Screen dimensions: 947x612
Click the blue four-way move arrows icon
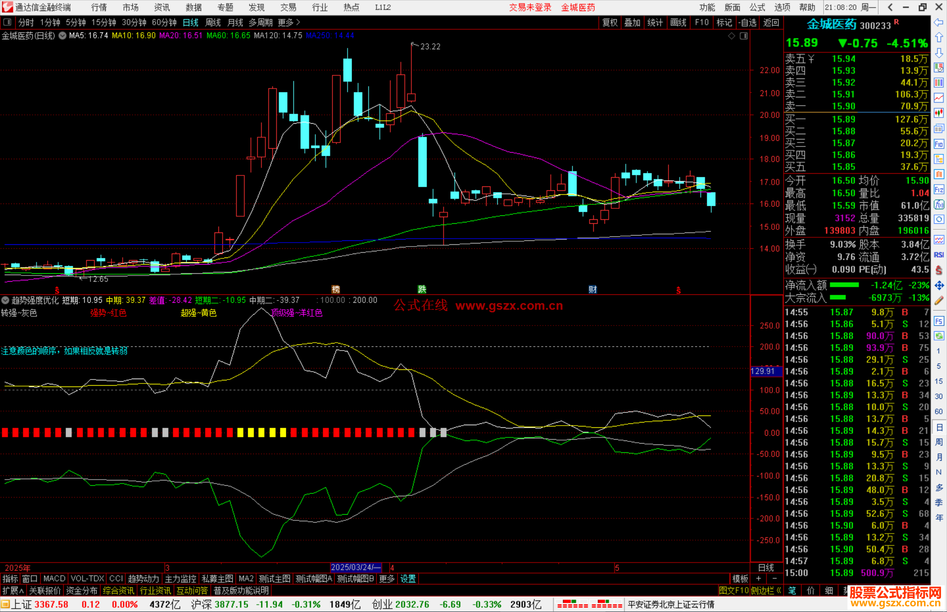point(939,286)
